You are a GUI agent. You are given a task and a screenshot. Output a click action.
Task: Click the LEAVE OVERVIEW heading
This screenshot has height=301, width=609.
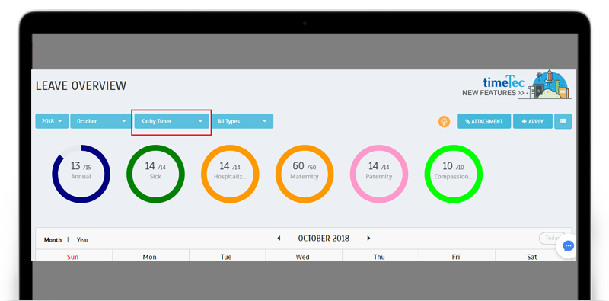point(81,85)
